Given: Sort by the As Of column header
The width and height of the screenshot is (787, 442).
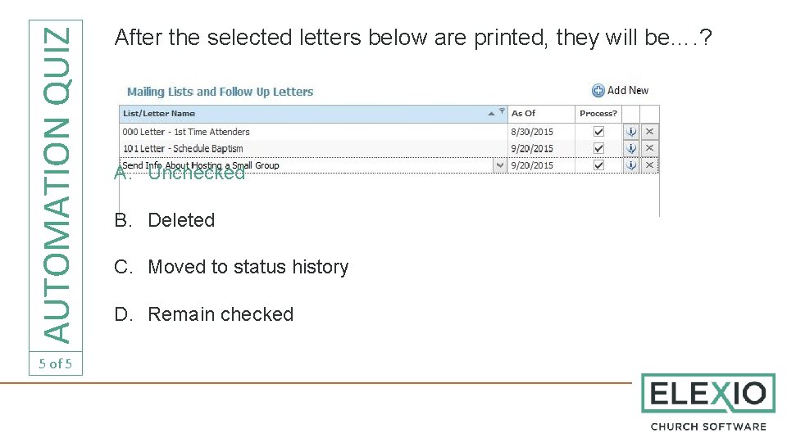Looking at the screenshot, I should click(x=524, y=114).
